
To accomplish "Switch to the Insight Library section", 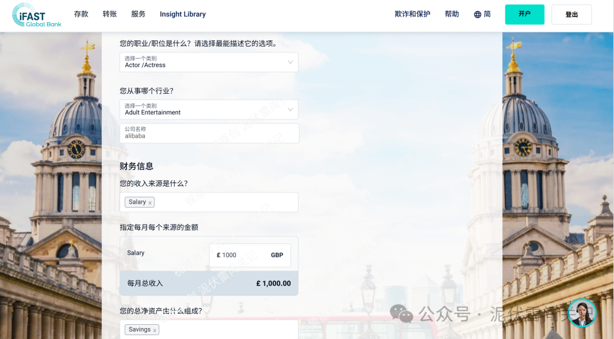I will (182, 14).
